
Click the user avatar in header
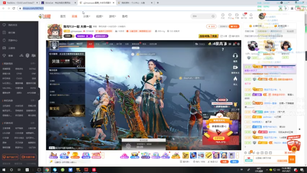click(262, 16)
